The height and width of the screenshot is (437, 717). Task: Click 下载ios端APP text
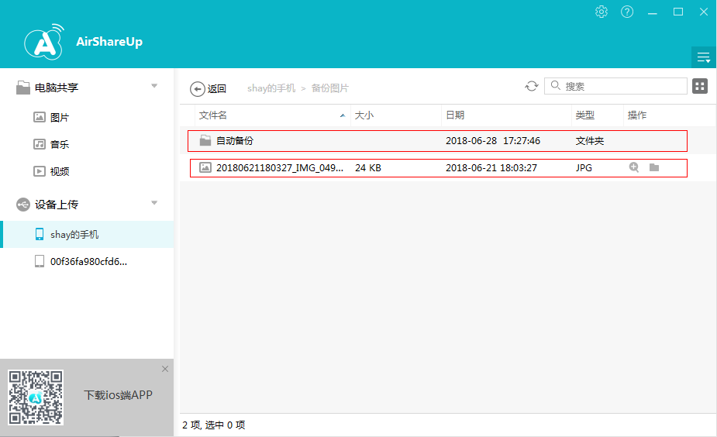click(118, 395)
